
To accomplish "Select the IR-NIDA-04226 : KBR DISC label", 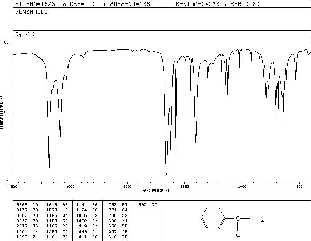I will point(216,4).
